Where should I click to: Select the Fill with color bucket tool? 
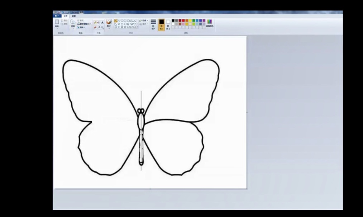tap(99, 22)
